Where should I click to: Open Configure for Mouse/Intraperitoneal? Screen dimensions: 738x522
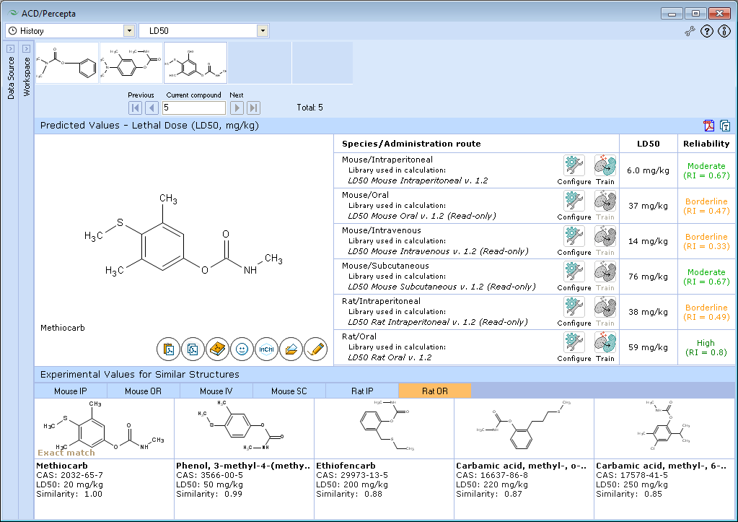(574, 166)
